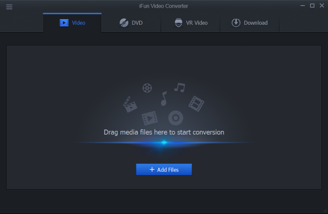This screenshot has height=214, width=328.
Task: Go to the Download tab
Action: [250, 23]
